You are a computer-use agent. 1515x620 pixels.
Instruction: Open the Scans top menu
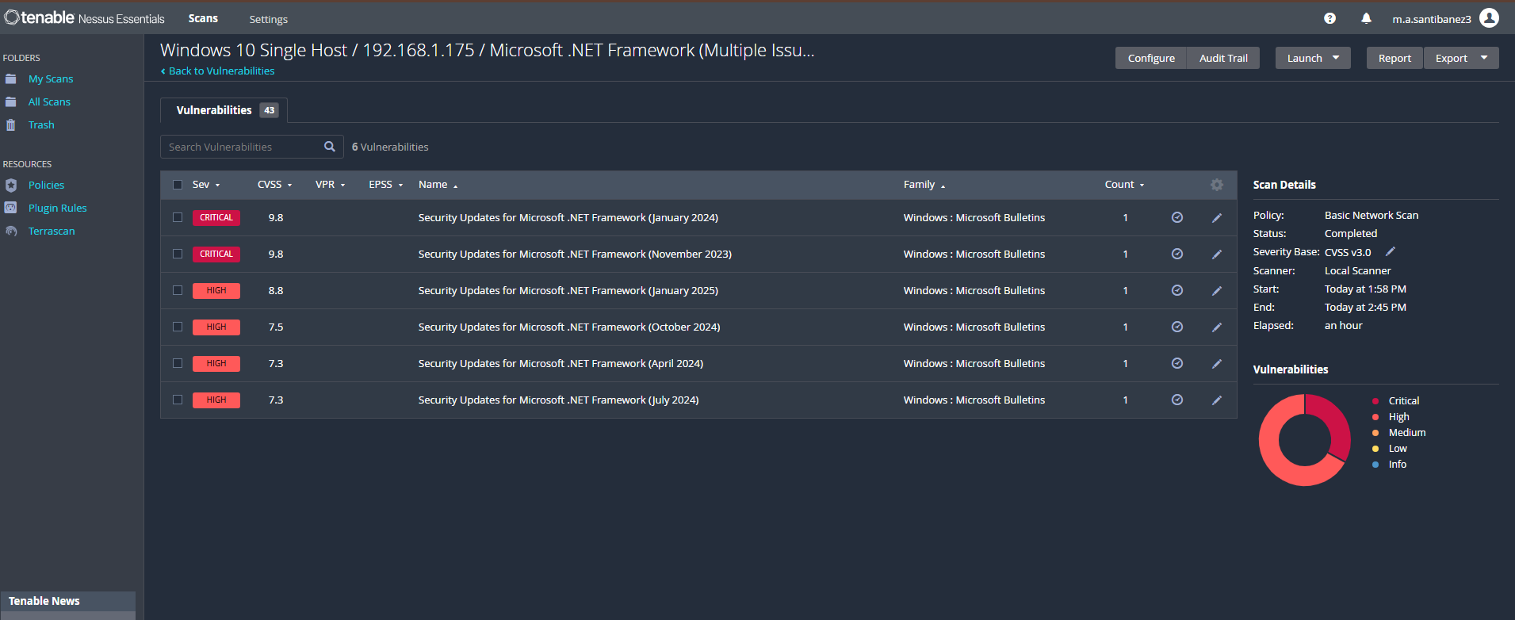203,18
